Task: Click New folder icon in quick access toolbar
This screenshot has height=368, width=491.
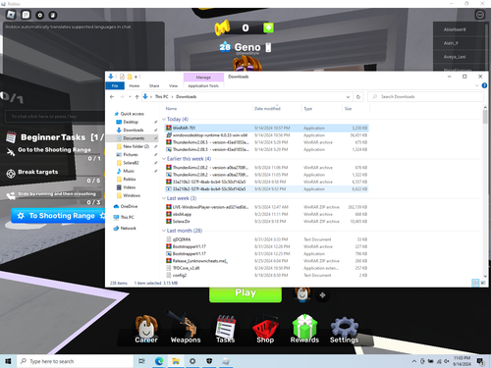Action: [x=130, y=77]
